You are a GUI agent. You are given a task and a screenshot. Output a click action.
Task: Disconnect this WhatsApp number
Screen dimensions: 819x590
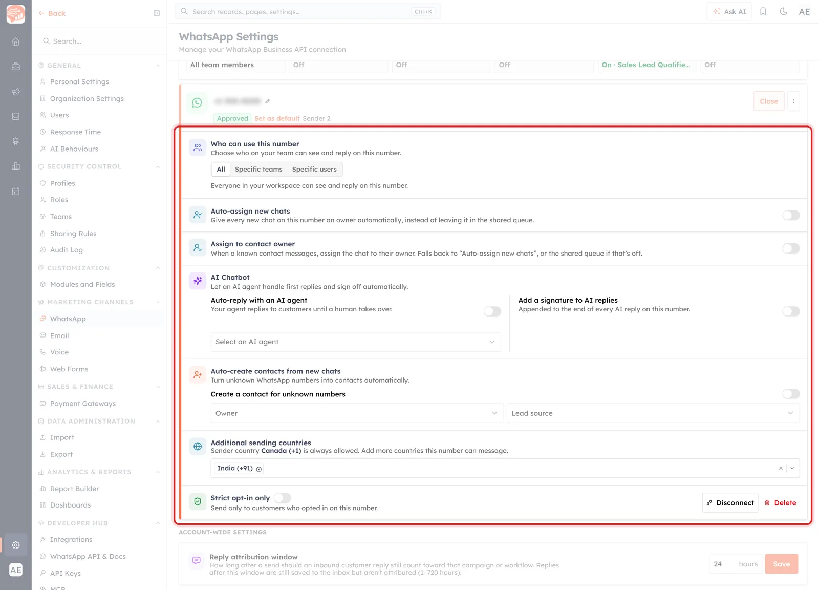730,503
